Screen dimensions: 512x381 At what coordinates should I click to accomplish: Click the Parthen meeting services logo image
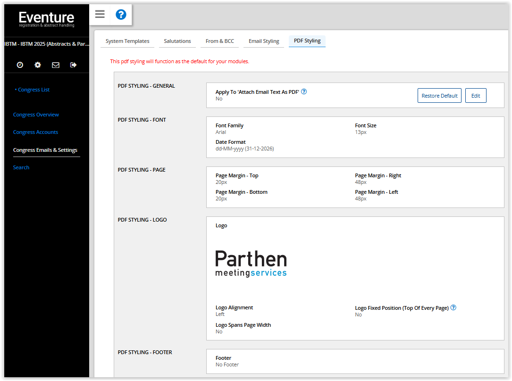pos(251,264)
